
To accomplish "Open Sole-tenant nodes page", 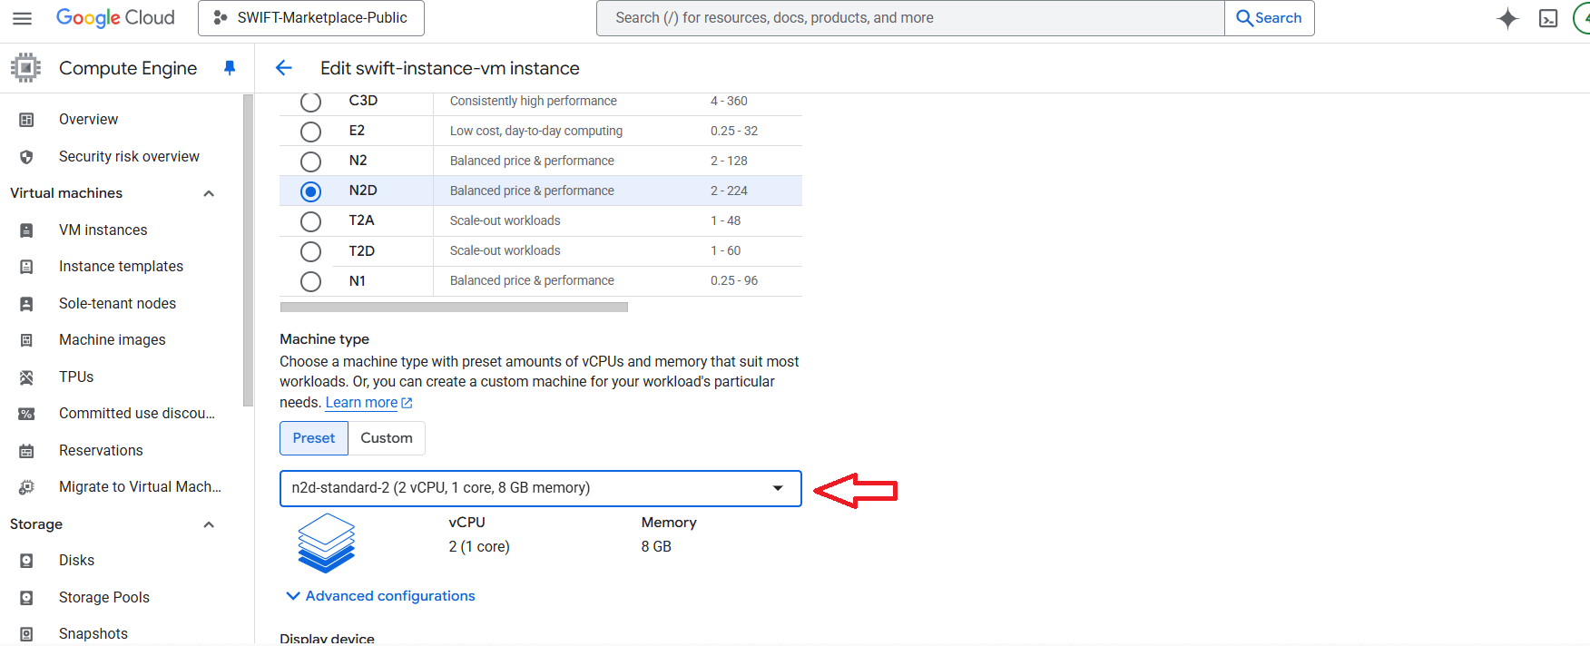I will (117, 304).
